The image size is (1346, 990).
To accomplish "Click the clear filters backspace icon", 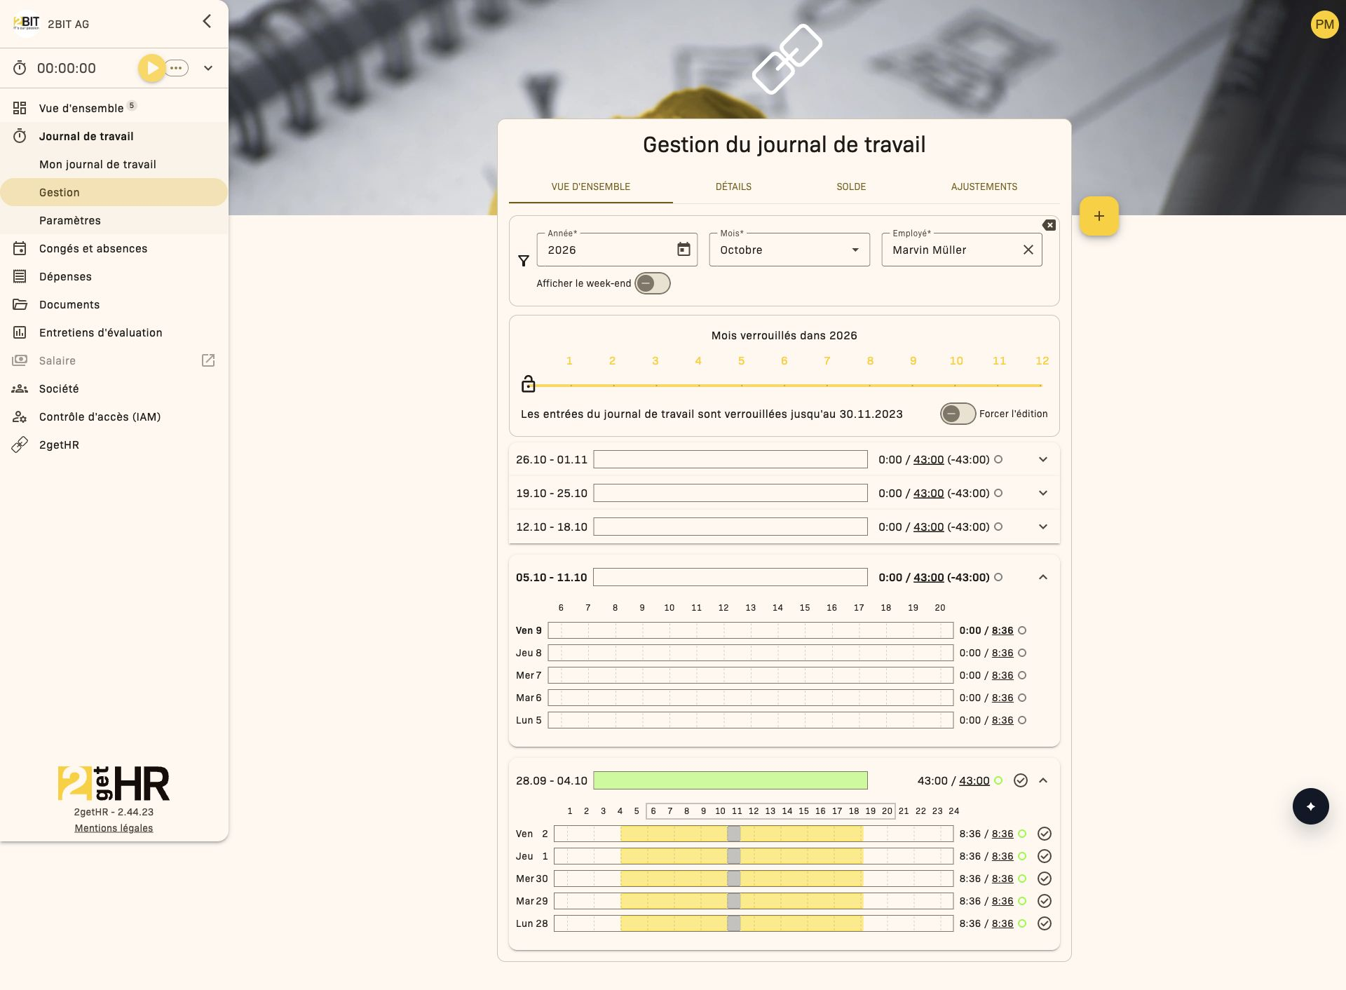I will (x=1049, y=225).
